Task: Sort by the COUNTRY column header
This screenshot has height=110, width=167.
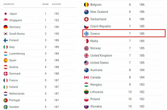Action: point(9,4)
